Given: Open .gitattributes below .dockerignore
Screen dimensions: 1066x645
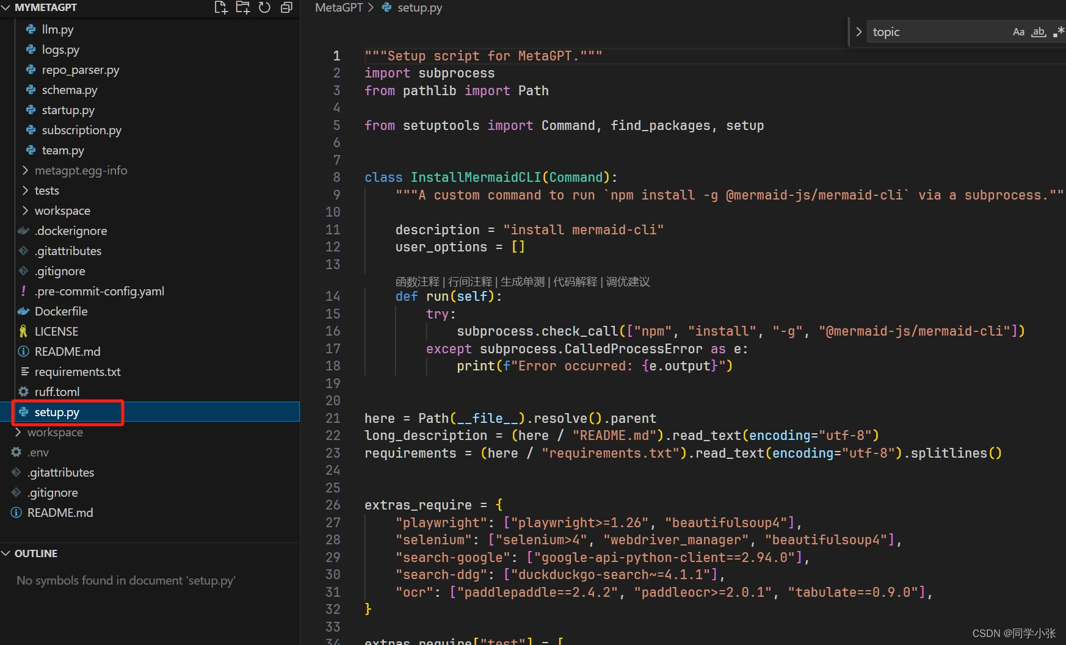Looking at the screenshot, I should 68,251.
